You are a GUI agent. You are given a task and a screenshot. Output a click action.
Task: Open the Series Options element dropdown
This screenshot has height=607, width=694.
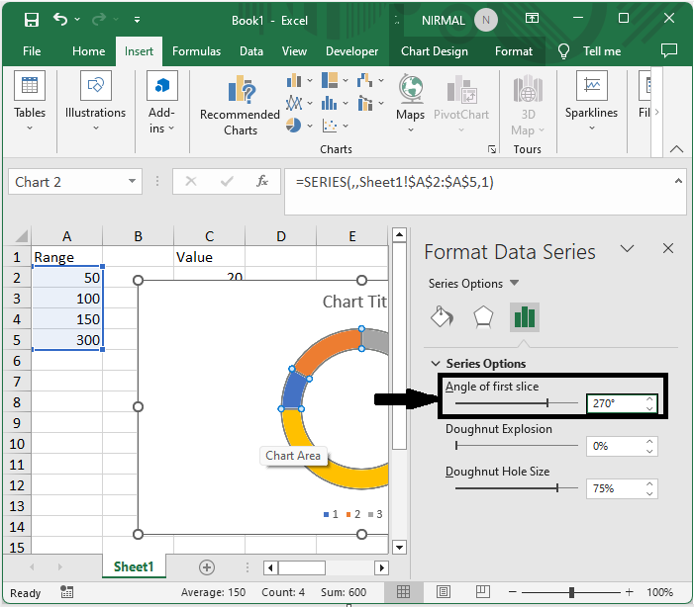coord(514,283)
